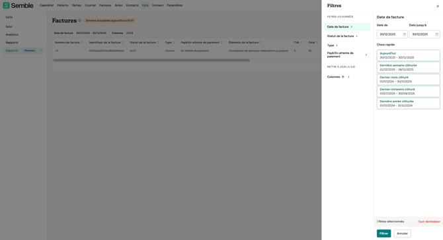Click invoice number cell '18'

56,51
